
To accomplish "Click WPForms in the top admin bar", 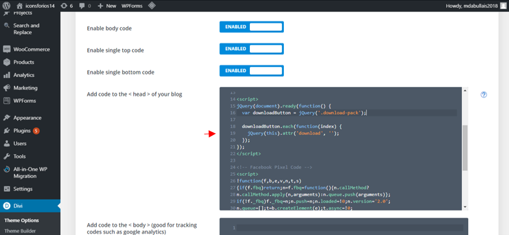I will click(x=132, y=6).
